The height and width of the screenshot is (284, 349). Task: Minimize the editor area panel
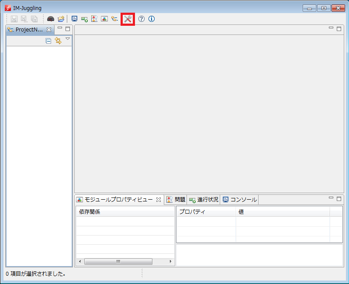(x=332, y=28)
